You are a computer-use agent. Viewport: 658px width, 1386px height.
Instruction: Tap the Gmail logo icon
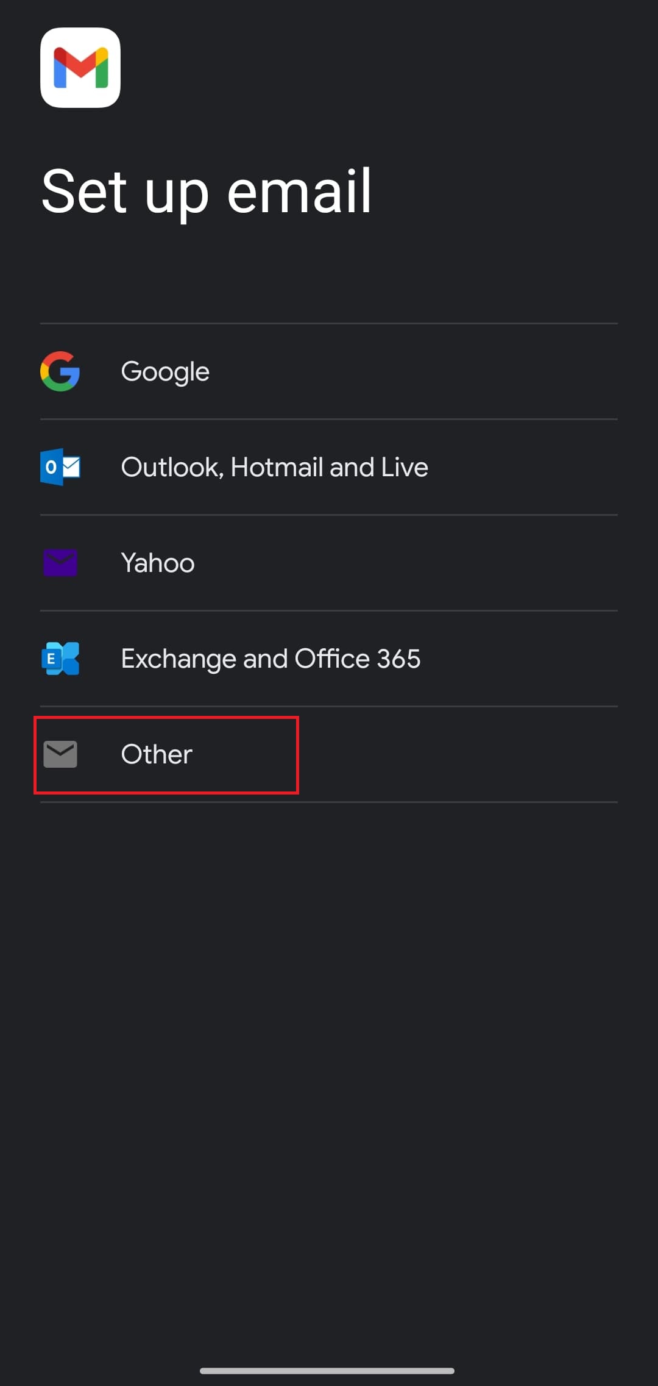point(80,68)
